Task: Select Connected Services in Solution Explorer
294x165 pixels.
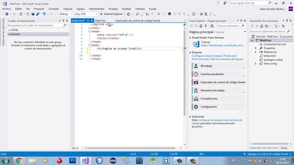Action: 275,44
